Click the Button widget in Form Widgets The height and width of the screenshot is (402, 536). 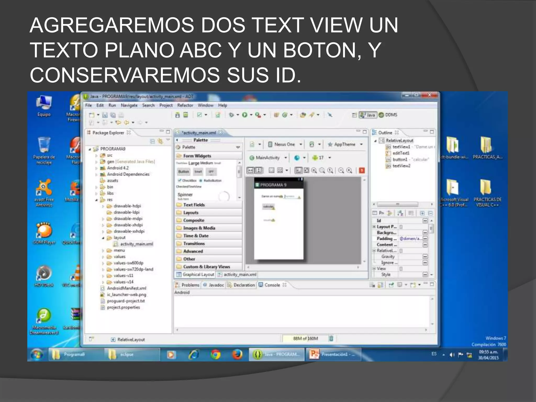[184, 172]
